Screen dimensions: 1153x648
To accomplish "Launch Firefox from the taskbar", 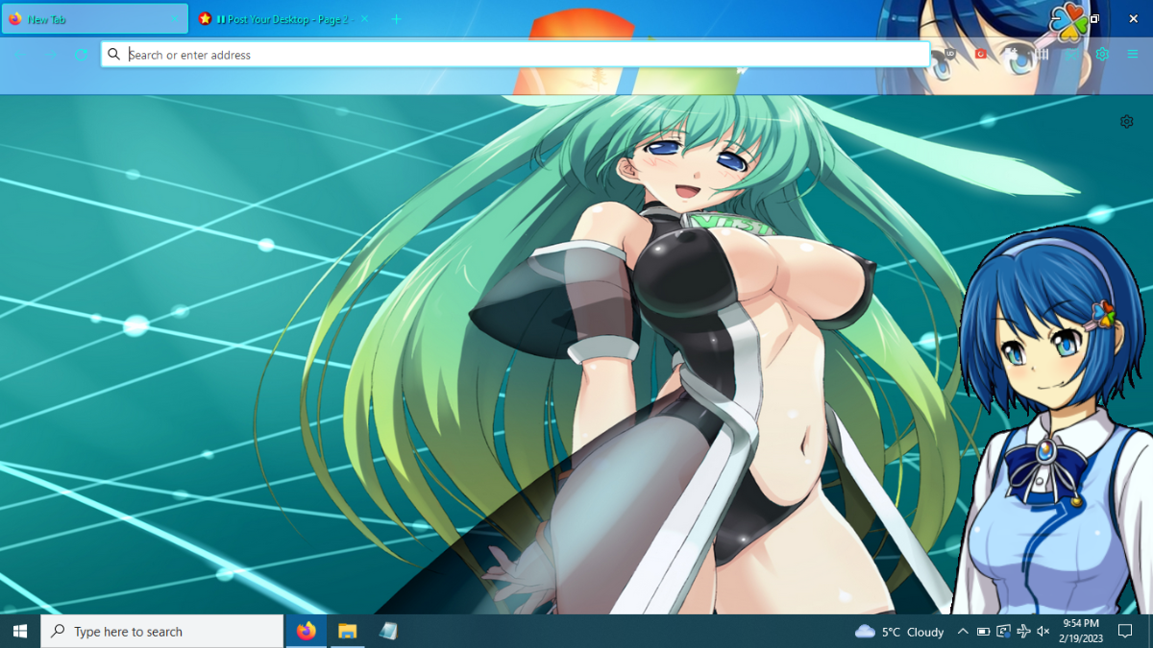I will pos(307,631).
